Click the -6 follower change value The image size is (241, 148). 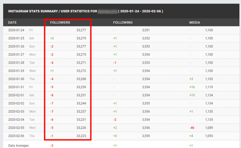(x=52, y=119)
